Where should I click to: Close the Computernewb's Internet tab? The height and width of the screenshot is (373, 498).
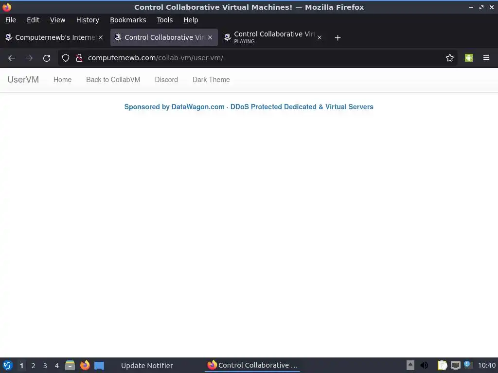click(101, 37)
